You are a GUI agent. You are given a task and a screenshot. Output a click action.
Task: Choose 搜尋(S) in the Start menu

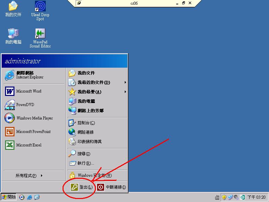point(98,154)
